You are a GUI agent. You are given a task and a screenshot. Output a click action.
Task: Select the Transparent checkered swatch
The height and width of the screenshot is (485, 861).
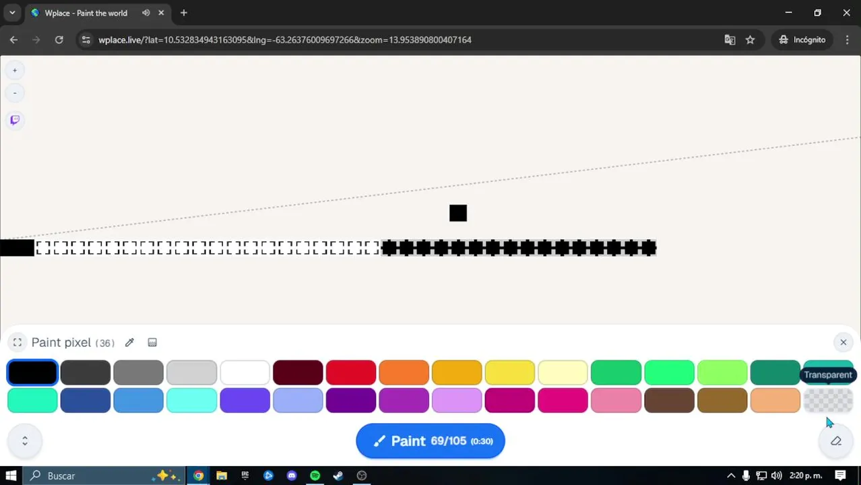[828, 400]
